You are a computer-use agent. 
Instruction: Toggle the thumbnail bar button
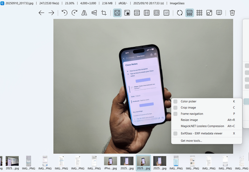pos(189,13)
